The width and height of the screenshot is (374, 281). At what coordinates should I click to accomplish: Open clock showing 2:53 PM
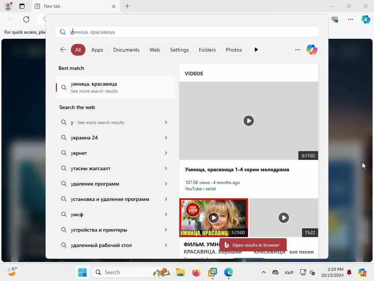point(332,272)
